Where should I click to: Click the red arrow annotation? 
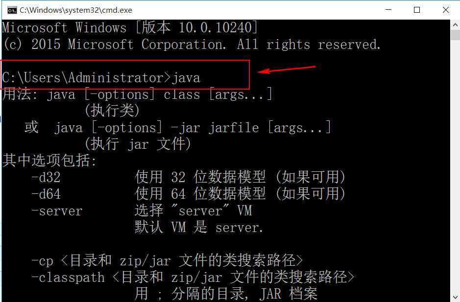point(286,70)
